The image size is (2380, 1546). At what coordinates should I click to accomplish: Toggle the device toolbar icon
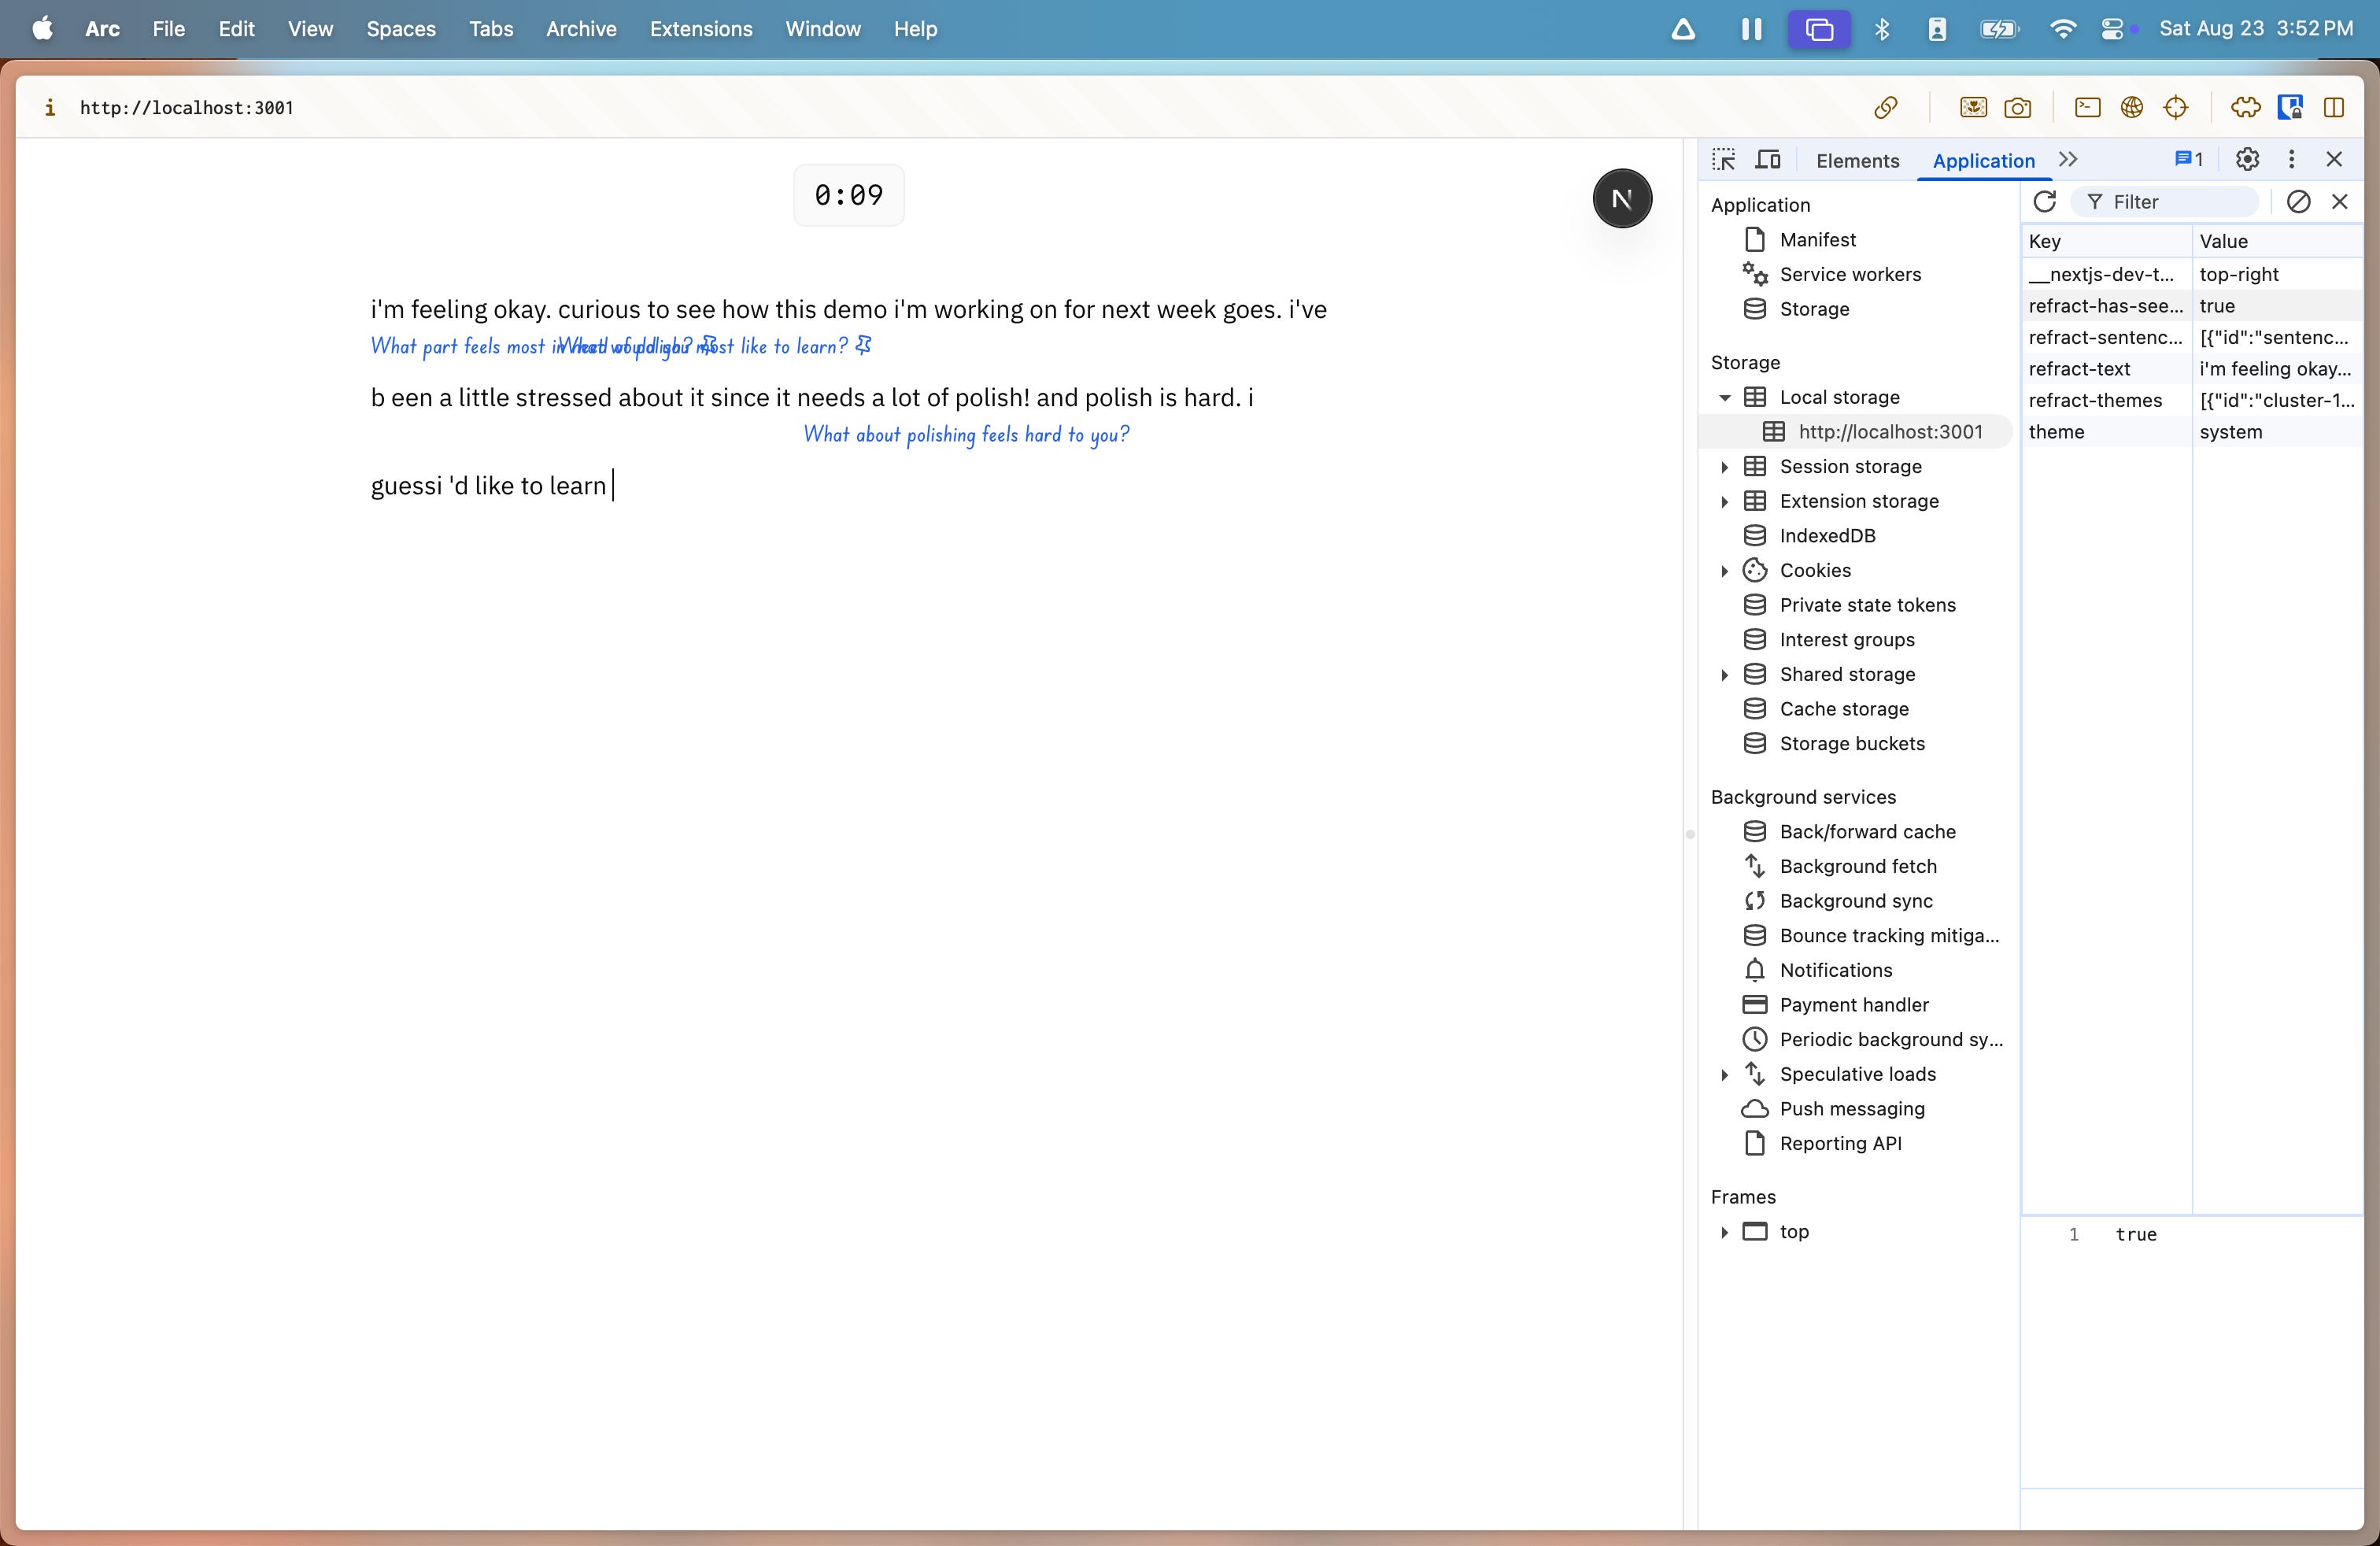[1768, 160]
